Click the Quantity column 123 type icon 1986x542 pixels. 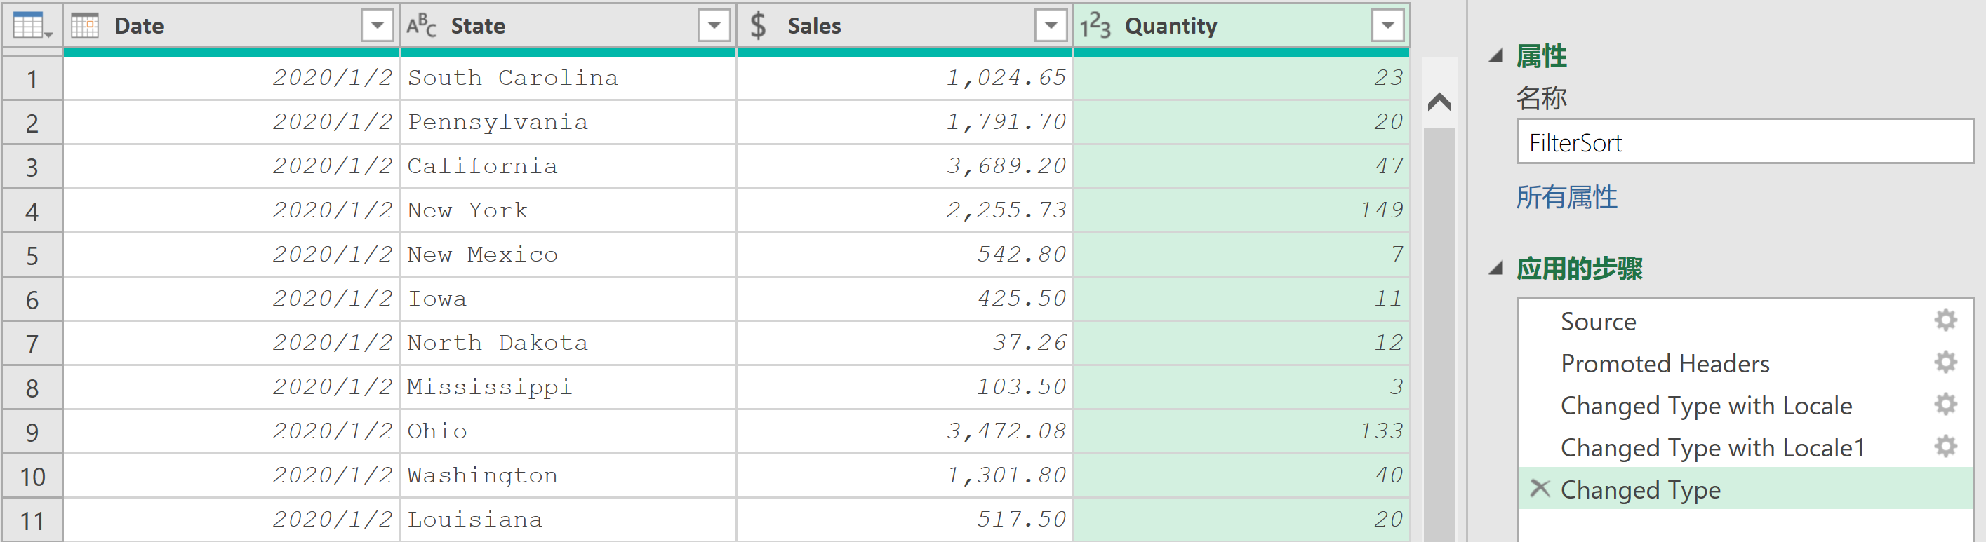tap(1095, 26)
